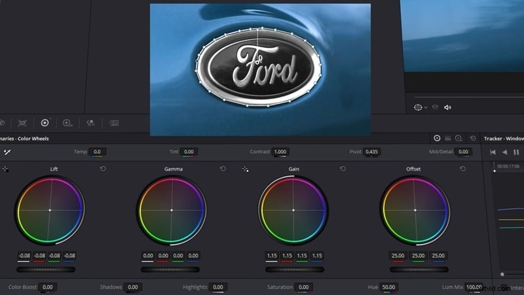Select the Color Wheels palette icon
The image size is (524, 295).
[45, 123]
